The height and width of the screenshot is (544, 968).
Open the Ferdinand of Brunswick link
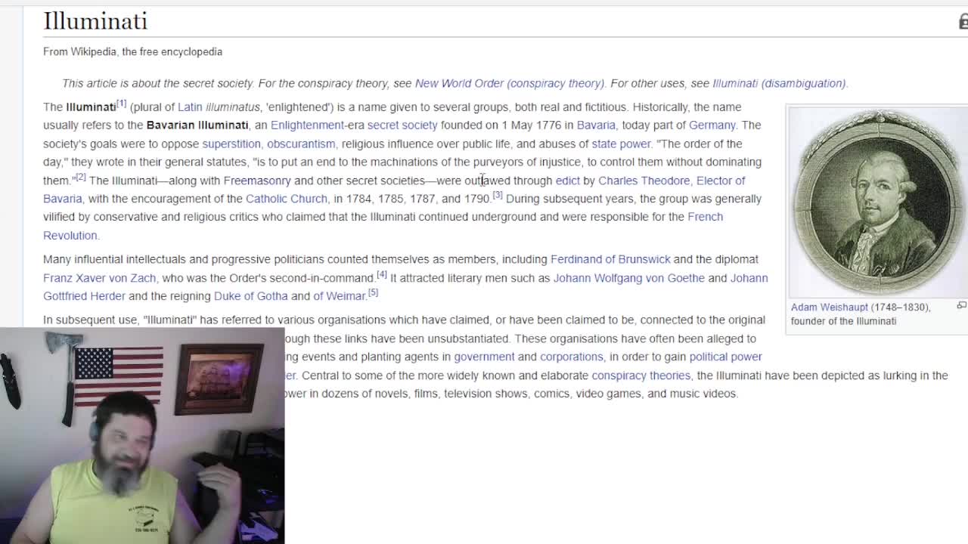610,259
